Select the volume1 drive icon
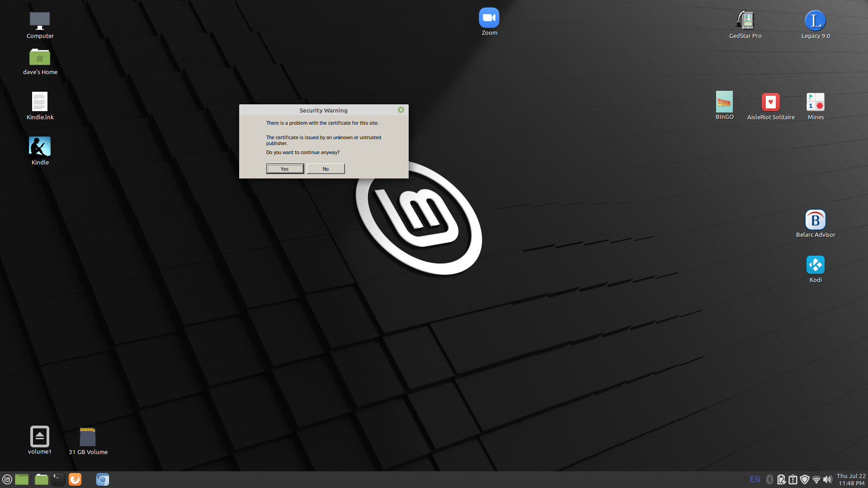Viewport: 868px width, 488px height. [x=40, y=440]
